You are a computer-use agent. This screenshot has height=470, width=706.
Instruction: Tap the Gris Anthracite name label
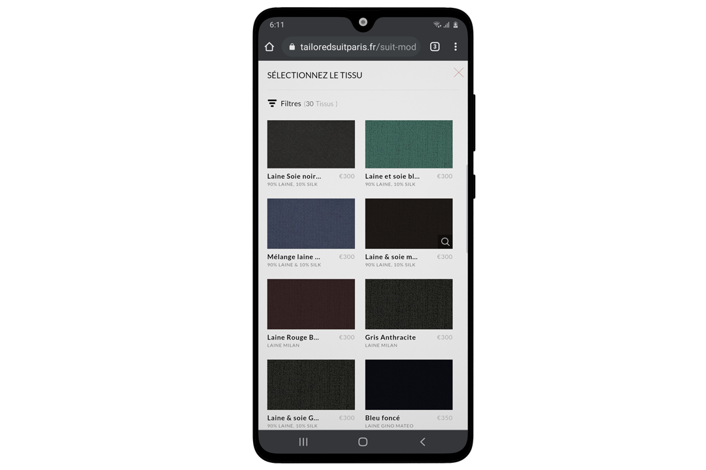pos(390,337)
